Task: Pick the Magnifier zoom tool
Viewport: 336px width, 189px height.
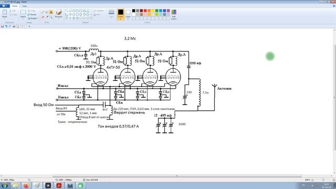Action: click(51, 17)
